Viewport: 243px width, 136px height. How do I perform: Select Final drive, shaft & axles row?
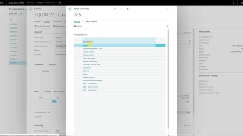coord(120,65)
